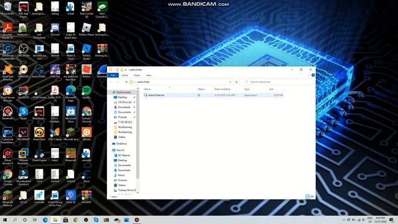This screenshot has height=224, width=398.
Task: Open the Home ribbon tab
Action: pos(124,75)
